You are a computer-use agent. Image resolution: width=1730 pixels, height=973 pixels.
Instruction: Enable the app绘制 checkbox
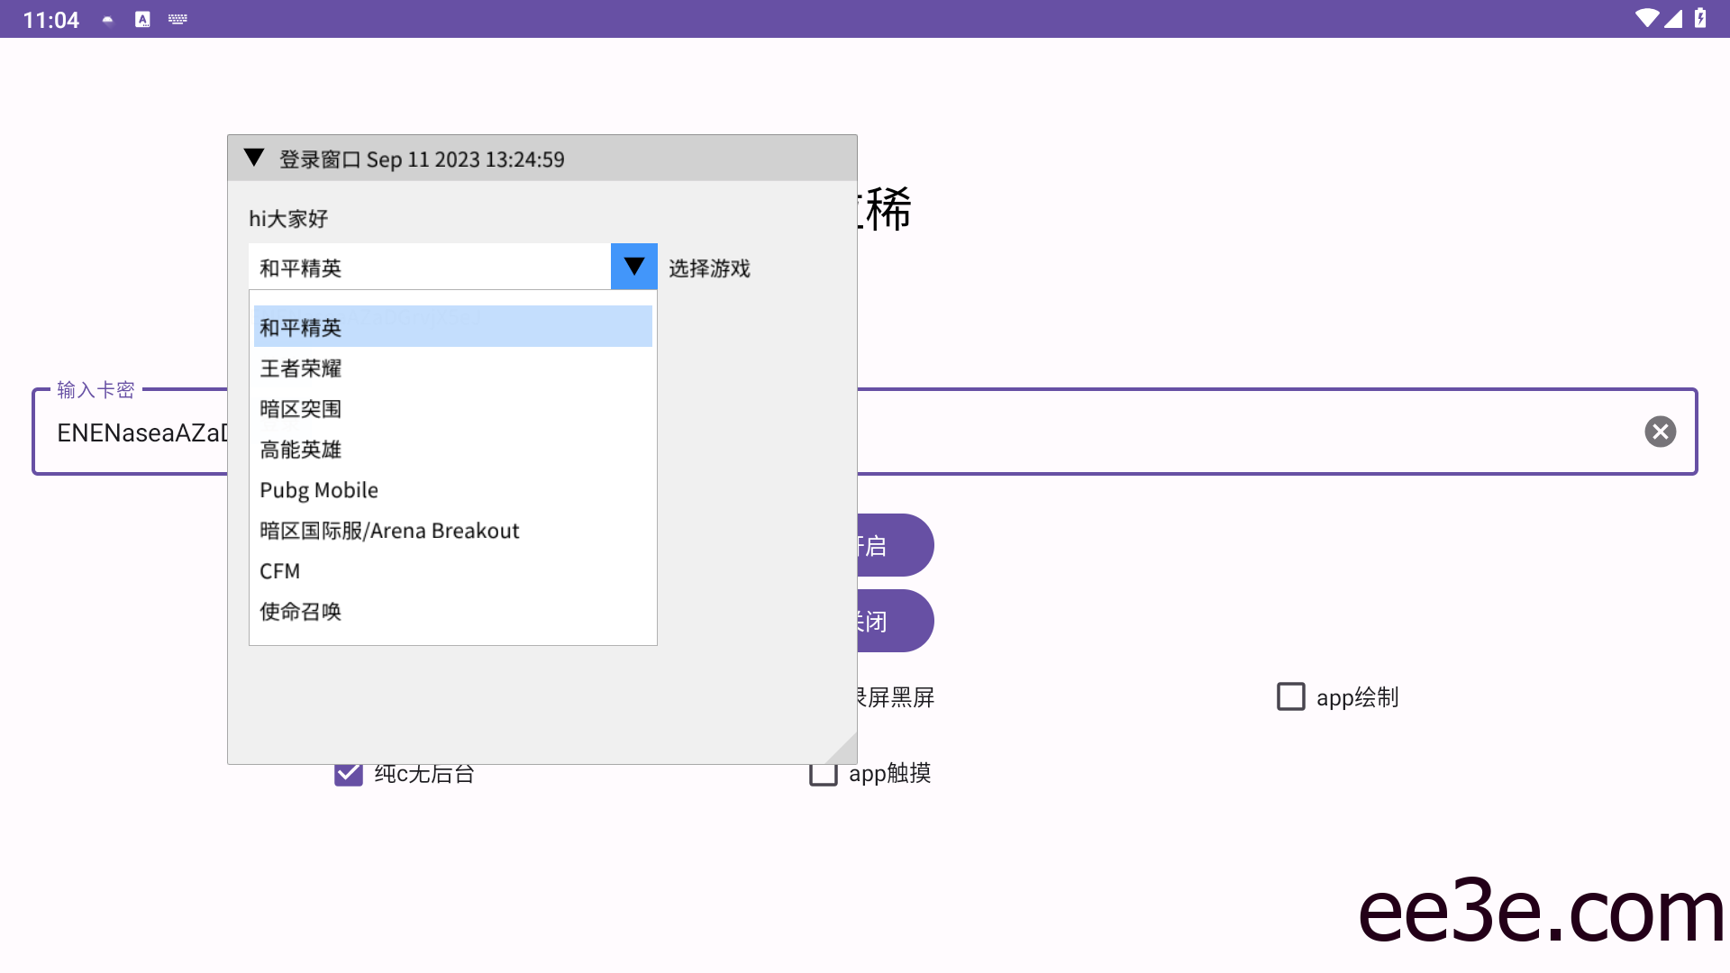click(1290, 696)
